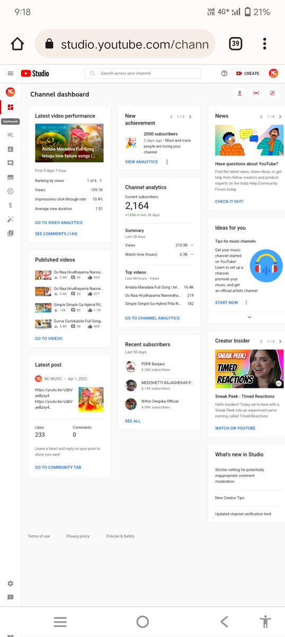Open the Customization magic wand sidebar icon

(x=10, y=219)
